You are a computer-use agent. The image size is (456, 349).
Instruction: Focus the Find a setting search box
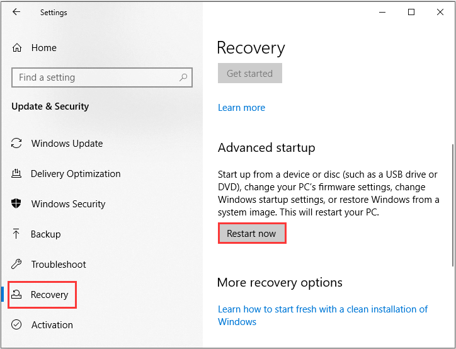click(94, 77)
